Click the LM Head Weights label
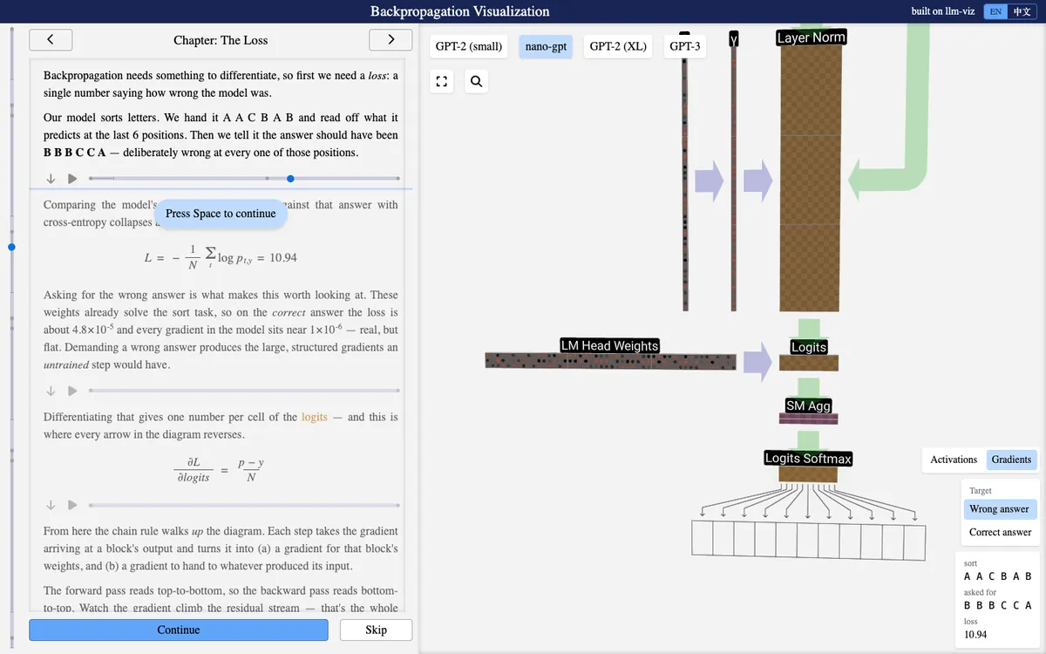This screenshot has height=654, width=1046. pos(609,345)
